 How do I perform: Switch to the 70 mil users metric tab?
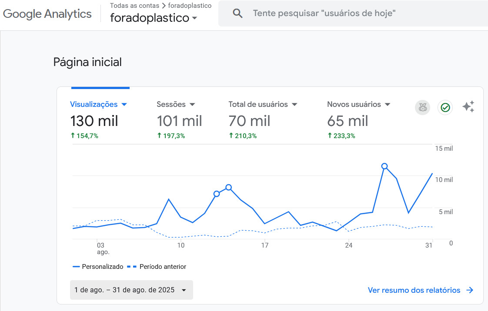pos(249,121)
